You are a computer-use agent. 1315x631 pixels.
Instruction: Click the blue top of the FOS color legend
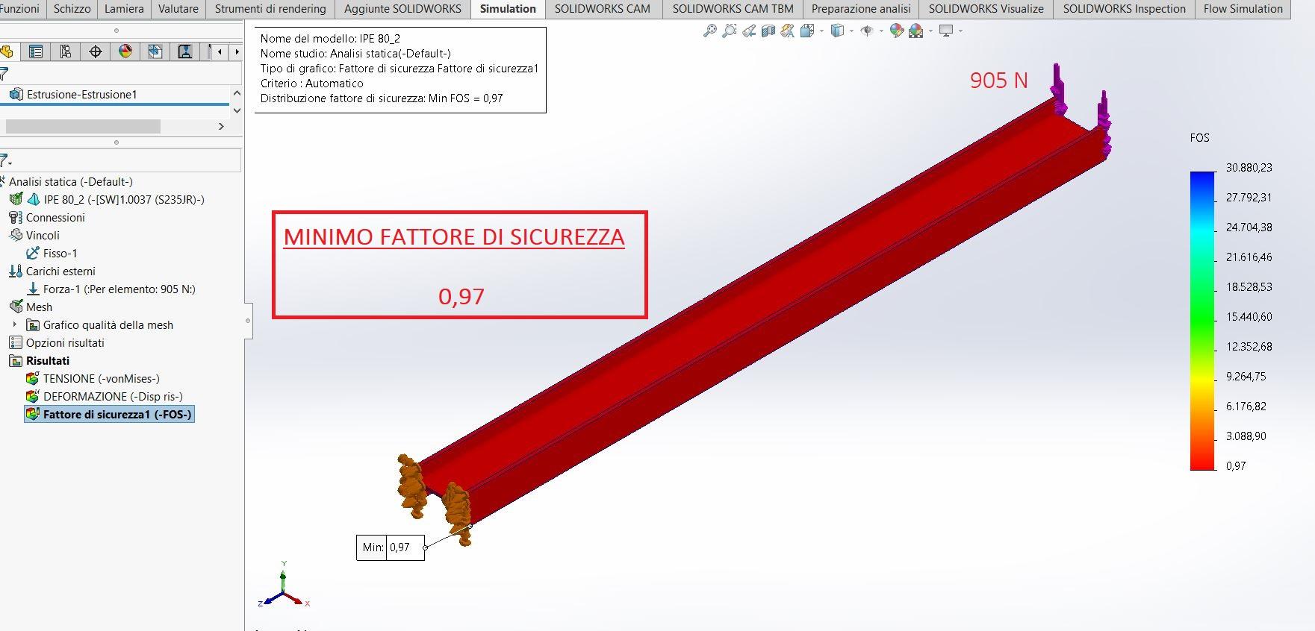coord(1201,178)
